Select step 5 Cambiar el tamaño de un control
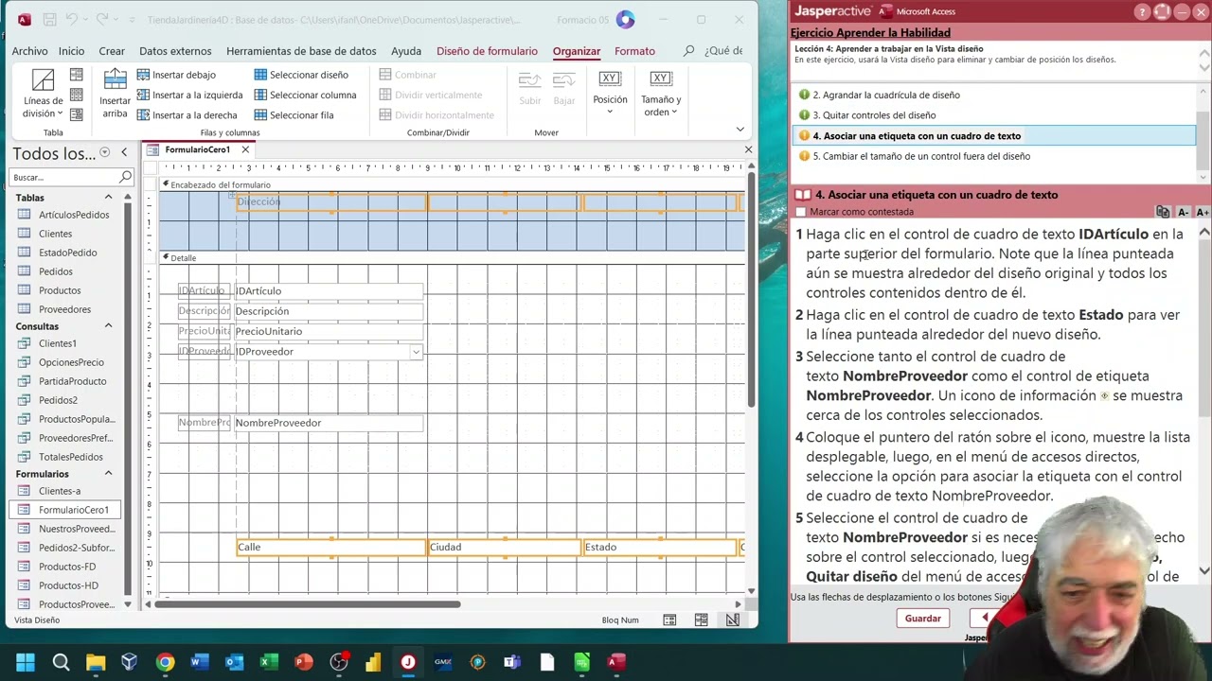Viewport: 1212px width, 681px height. pyautogui.click(x=920, y=156)
